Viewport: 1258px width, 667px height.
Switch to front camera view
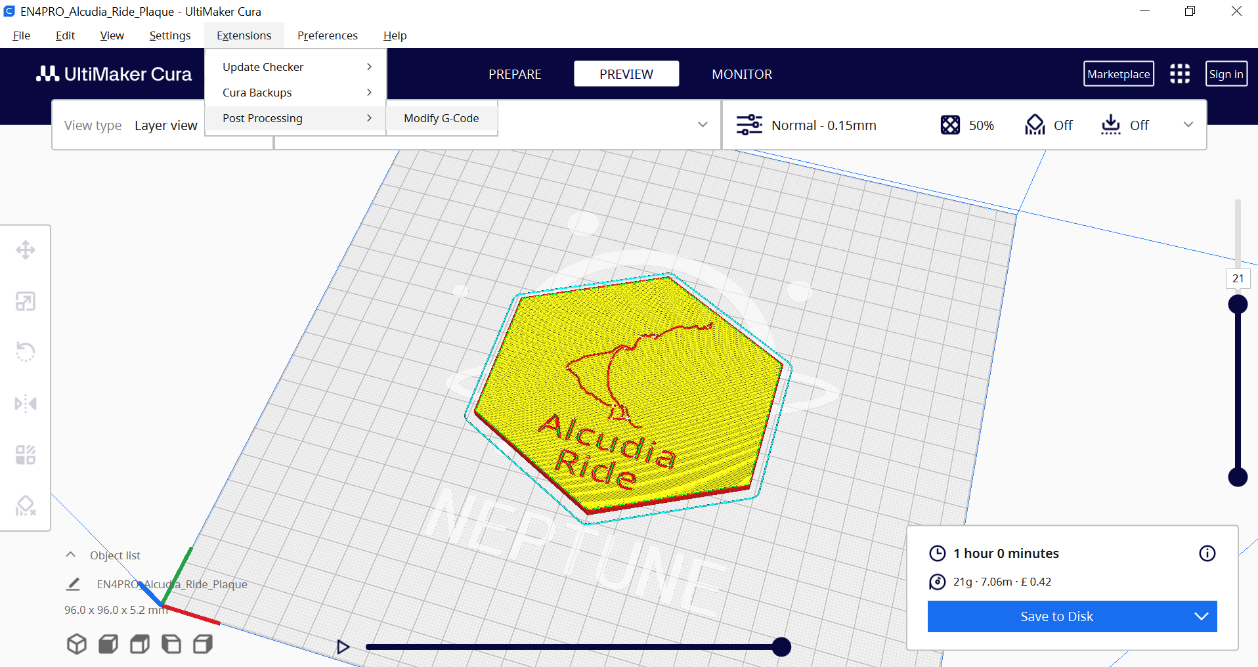pyautogui.click(x=108, y=644)
